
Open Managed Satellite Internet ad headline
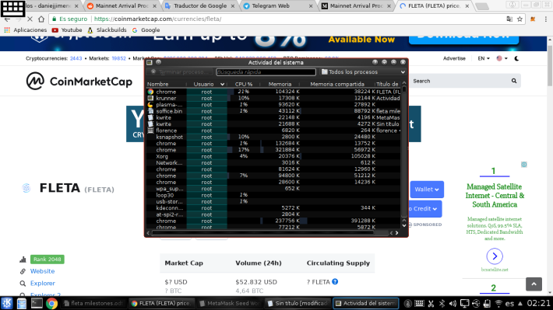tap(495, 196)
